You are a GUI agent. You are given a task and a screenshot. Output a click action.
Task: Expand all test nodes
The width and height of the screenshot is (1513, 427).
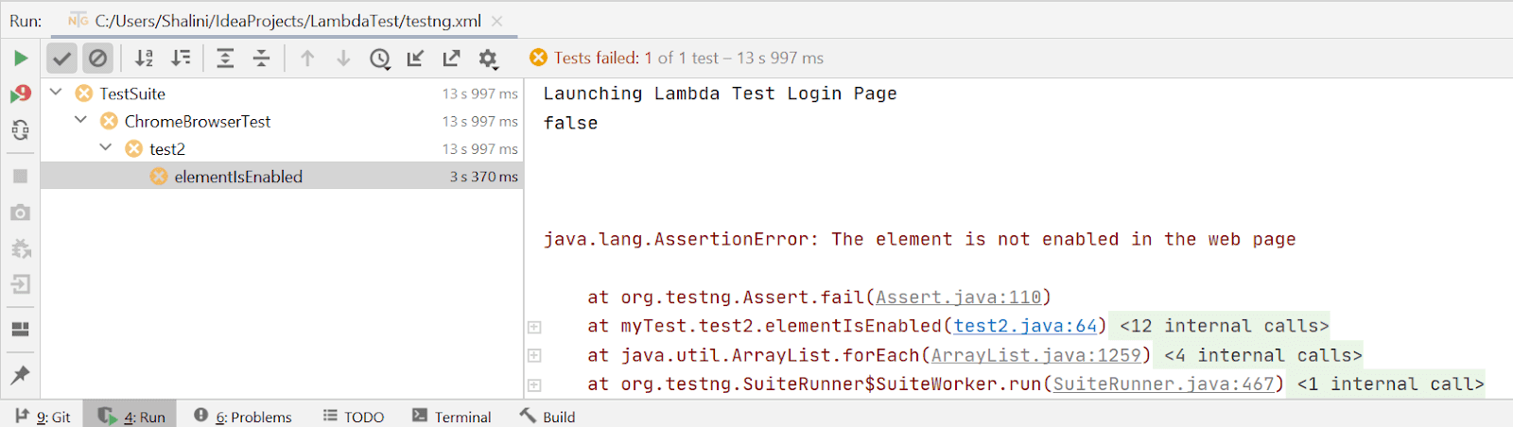225,59
